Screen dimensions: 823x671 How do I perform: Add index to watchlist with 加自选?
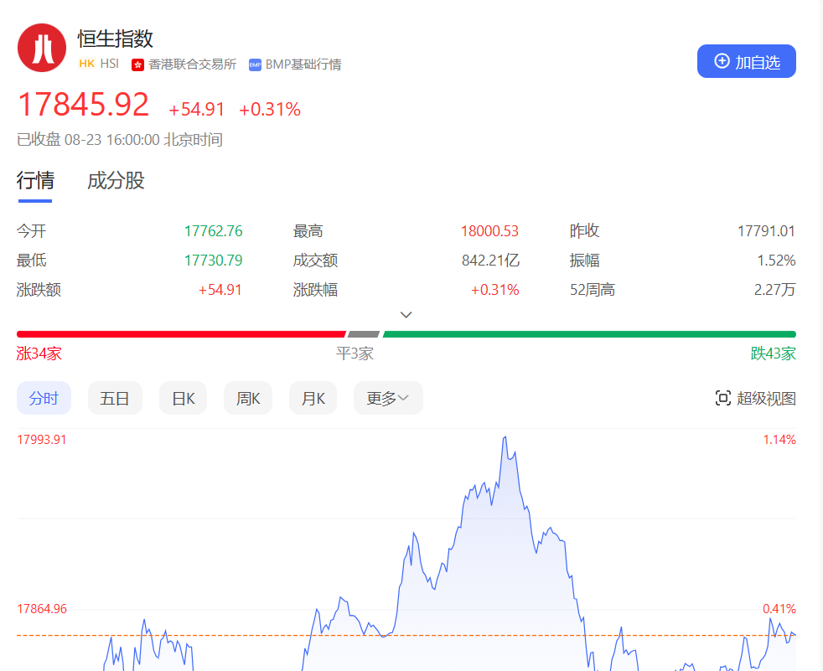tap(747, 61)
